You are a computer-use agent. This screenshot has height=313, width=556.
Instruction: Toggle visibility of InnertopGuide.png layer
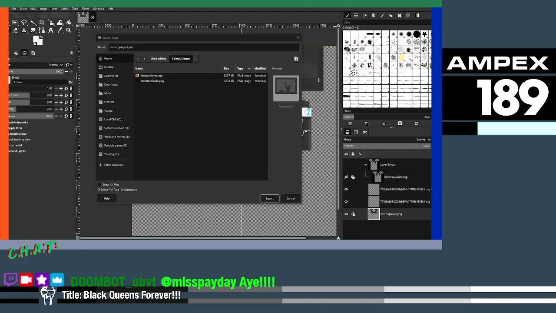pos(346,177)
